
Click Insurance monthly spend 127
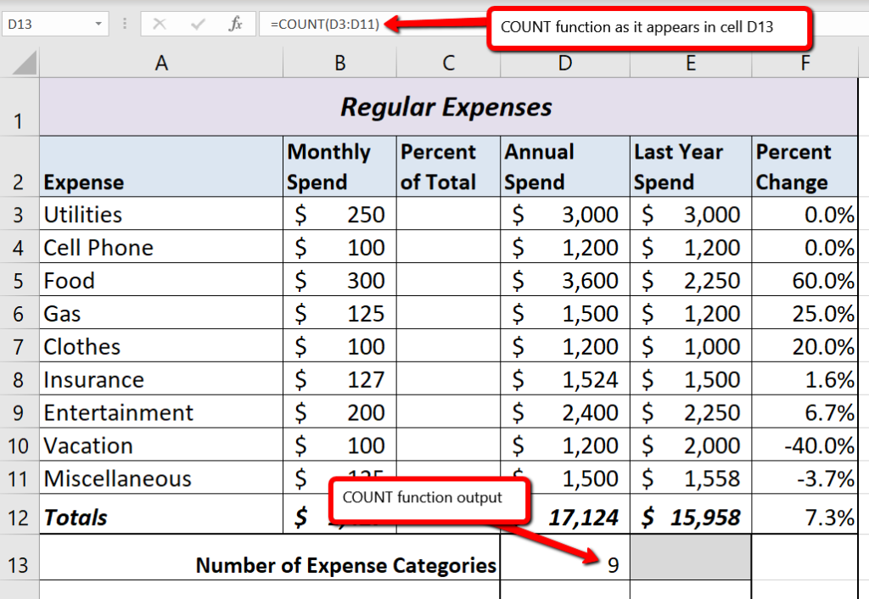pos(339,379)
